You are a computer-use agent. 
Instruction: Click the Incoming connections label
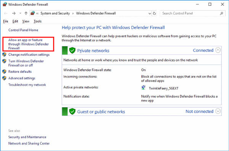click(x=80, y=77)
